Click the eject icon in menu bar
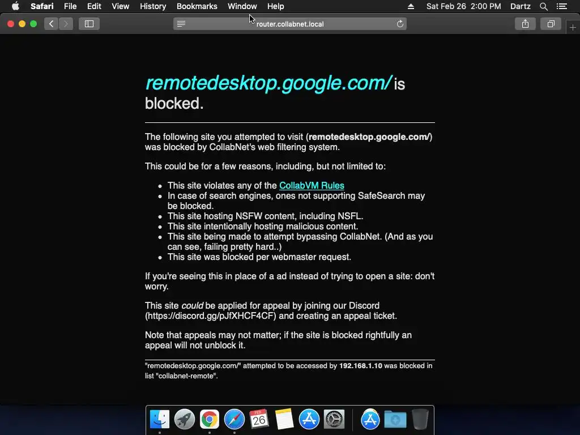Viewport: 580px width, 435px height. (x=411, y=6)
